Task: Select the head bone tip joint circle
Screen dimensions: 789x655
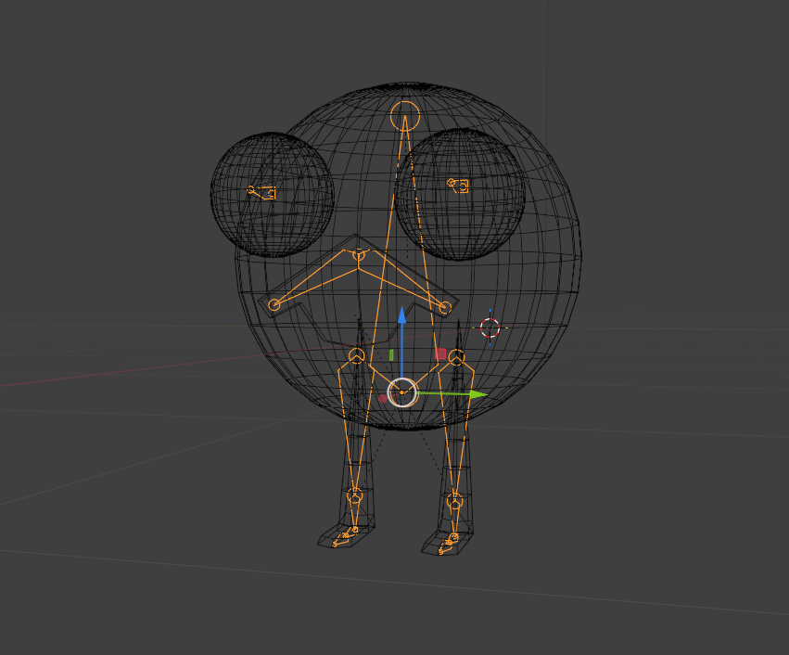Action: (x=405, y=115)
